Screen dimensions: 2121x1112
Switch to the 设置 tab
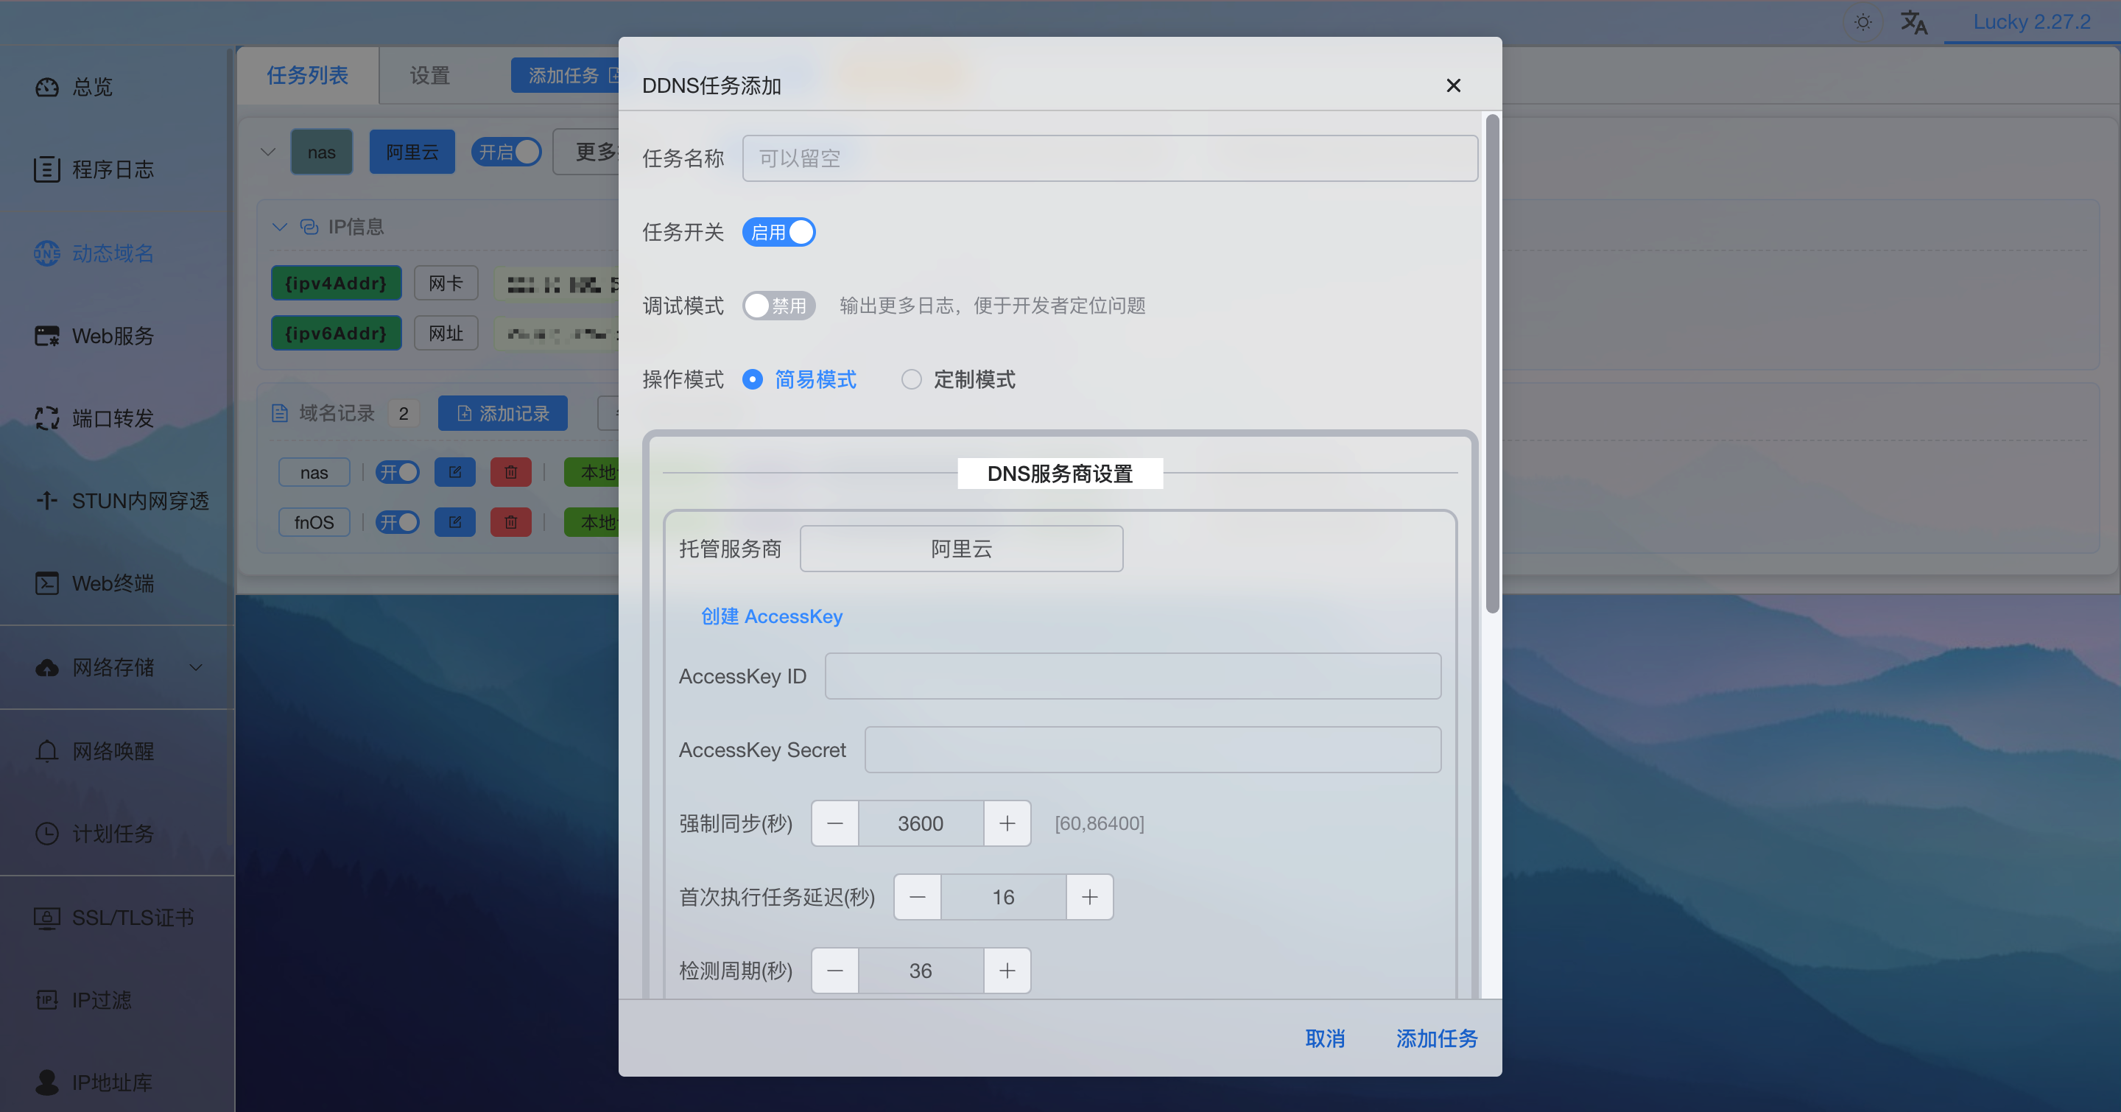pyautogui.click(x=430, y=76)
